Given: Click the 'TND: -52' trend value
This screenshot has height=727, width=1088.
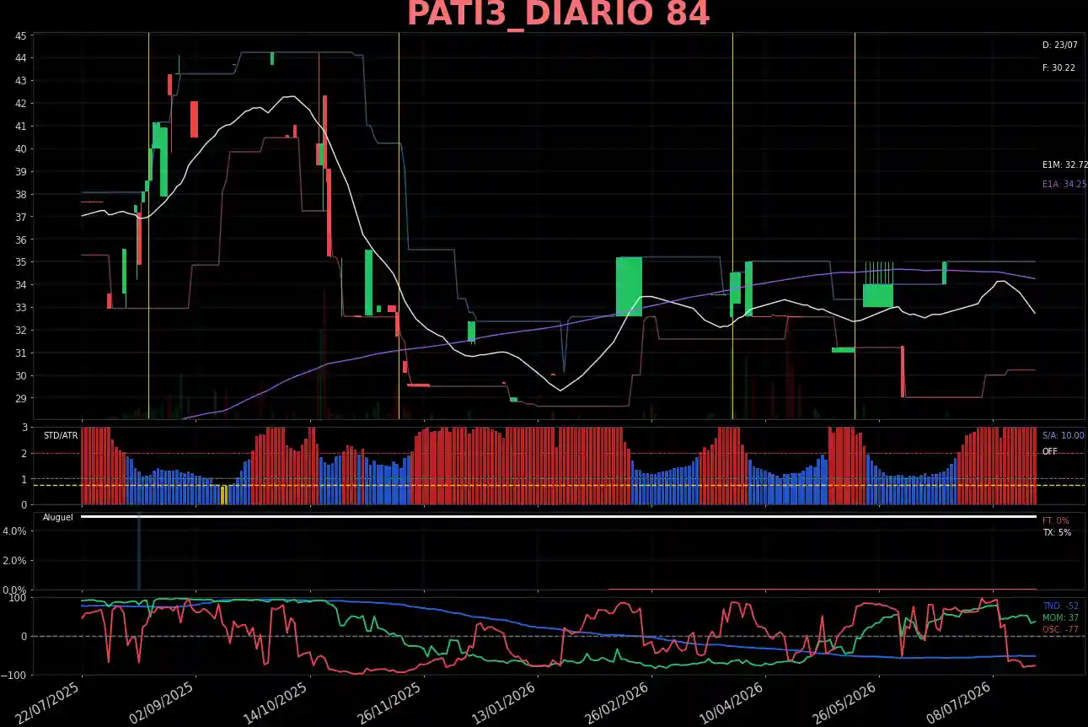Looking at the screenshot, I should [1060, 606].
